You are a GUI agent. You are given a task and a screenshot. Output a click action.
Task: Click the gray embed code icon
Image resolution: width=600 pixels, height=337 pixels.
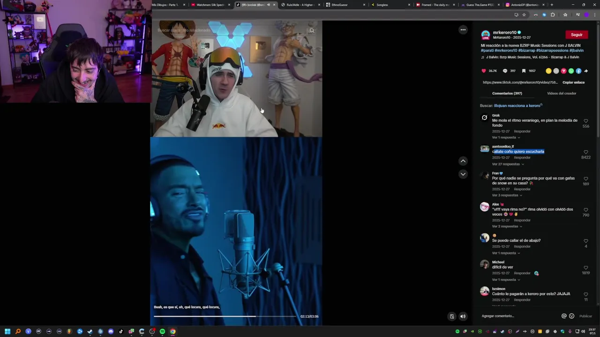click(556, 71)
